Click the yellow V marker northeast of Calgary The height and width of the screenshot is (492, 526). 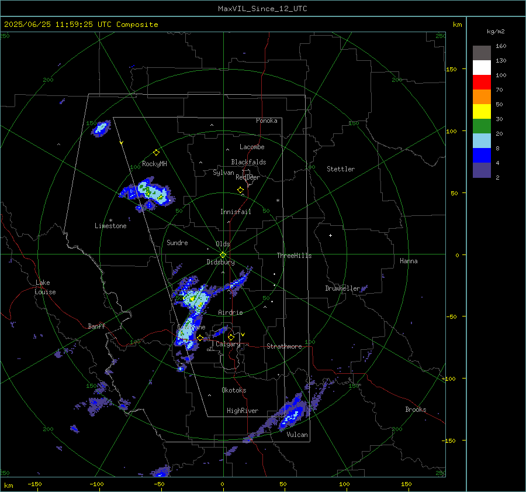243,335
